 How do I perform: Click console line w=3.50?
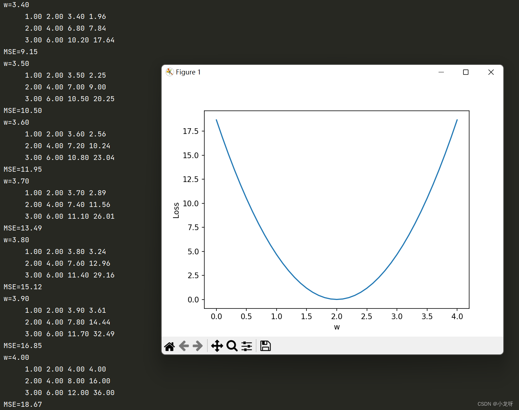pos(16,64)
